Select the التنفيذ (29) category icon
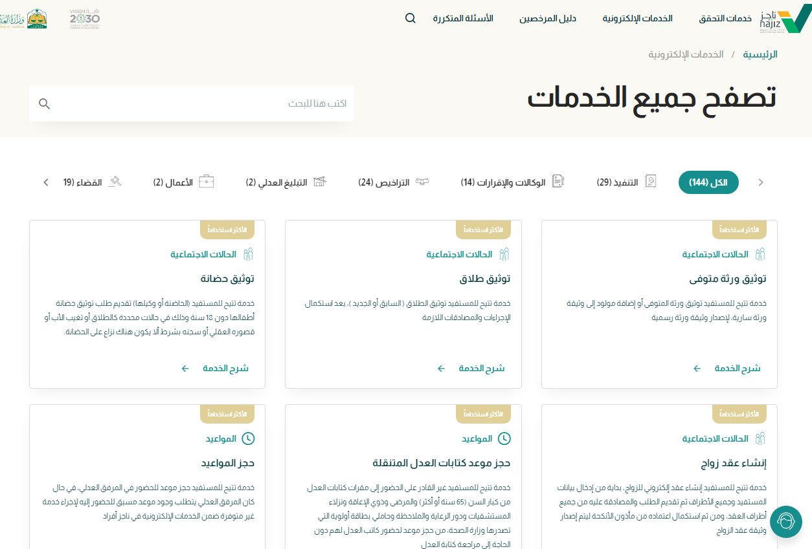Image resolution: width=812 pixels, height=549 pixels. pos(650,182)
